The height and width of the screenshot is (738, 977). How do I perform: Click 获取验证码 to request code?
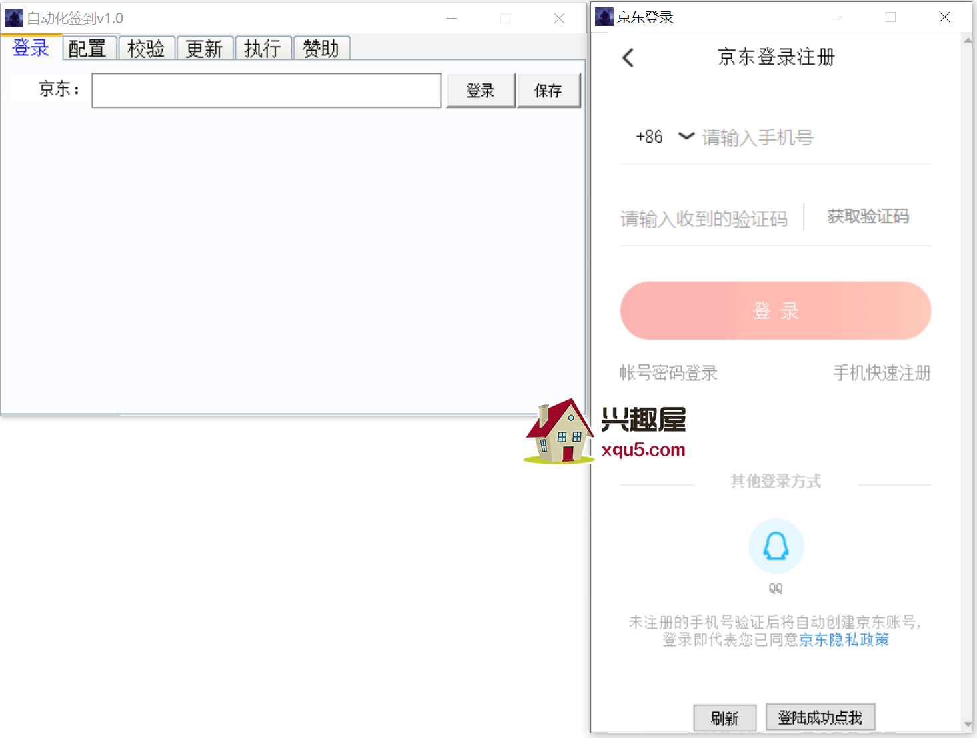868,216
